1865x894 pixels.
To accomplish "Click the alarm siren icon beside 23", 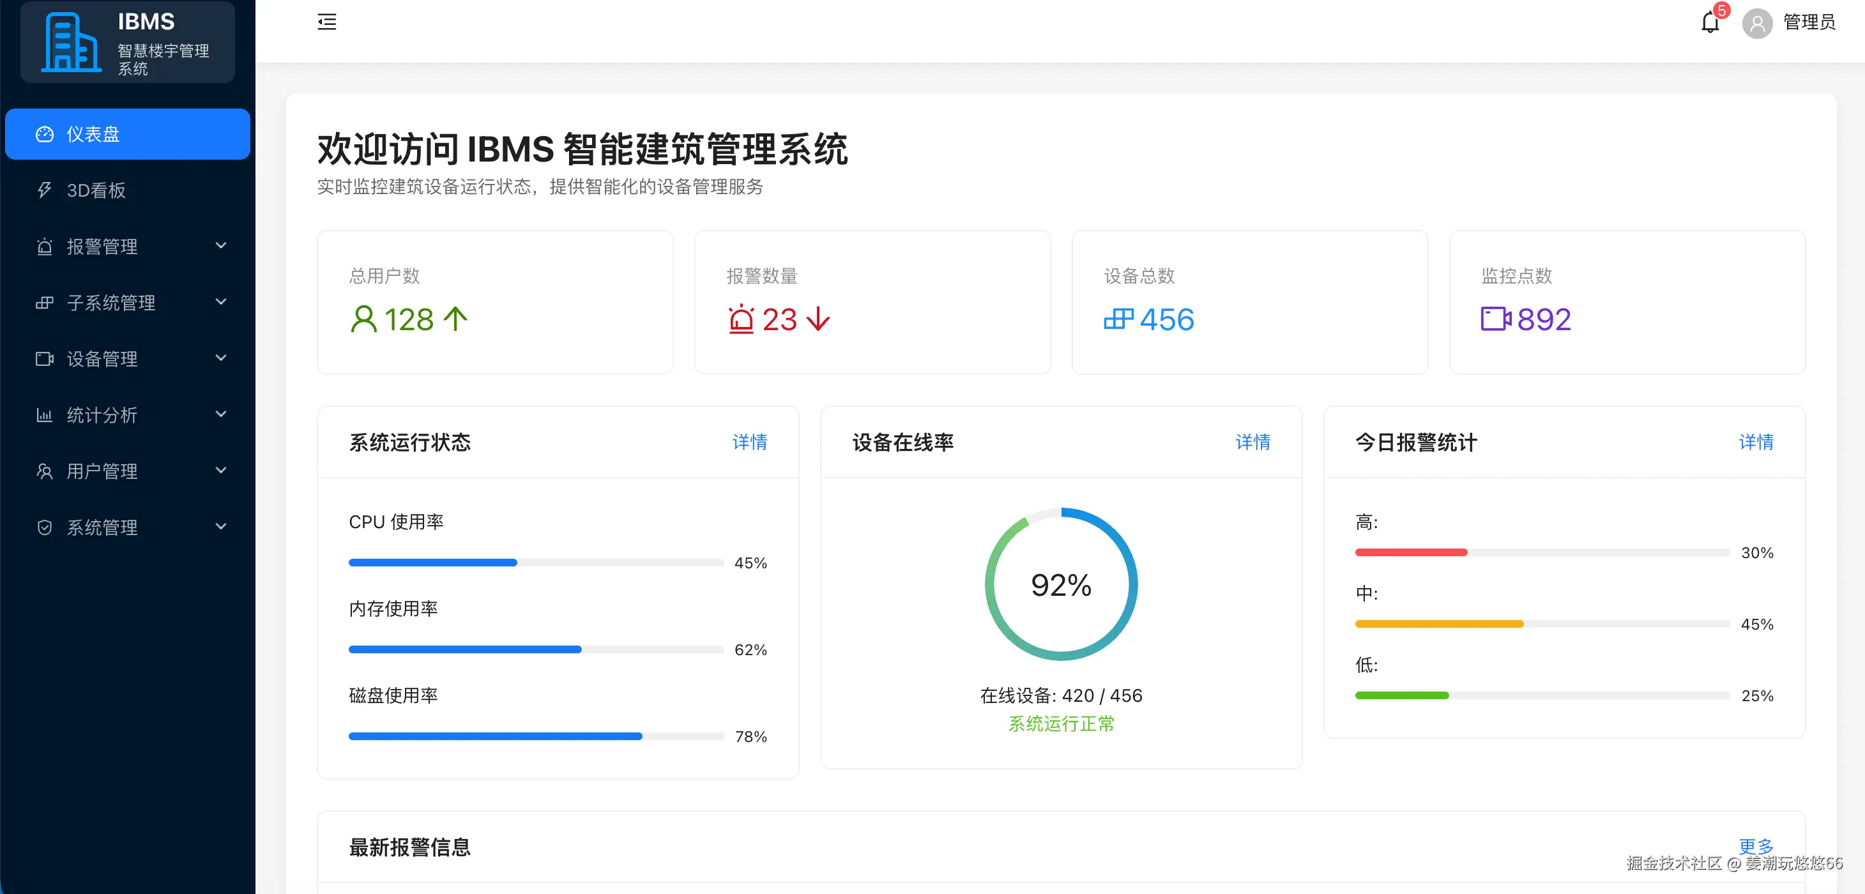I will (x=741, y=319).
